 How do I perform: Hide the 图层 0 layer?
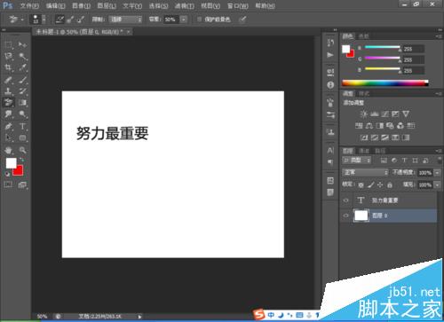click(345, 216)
